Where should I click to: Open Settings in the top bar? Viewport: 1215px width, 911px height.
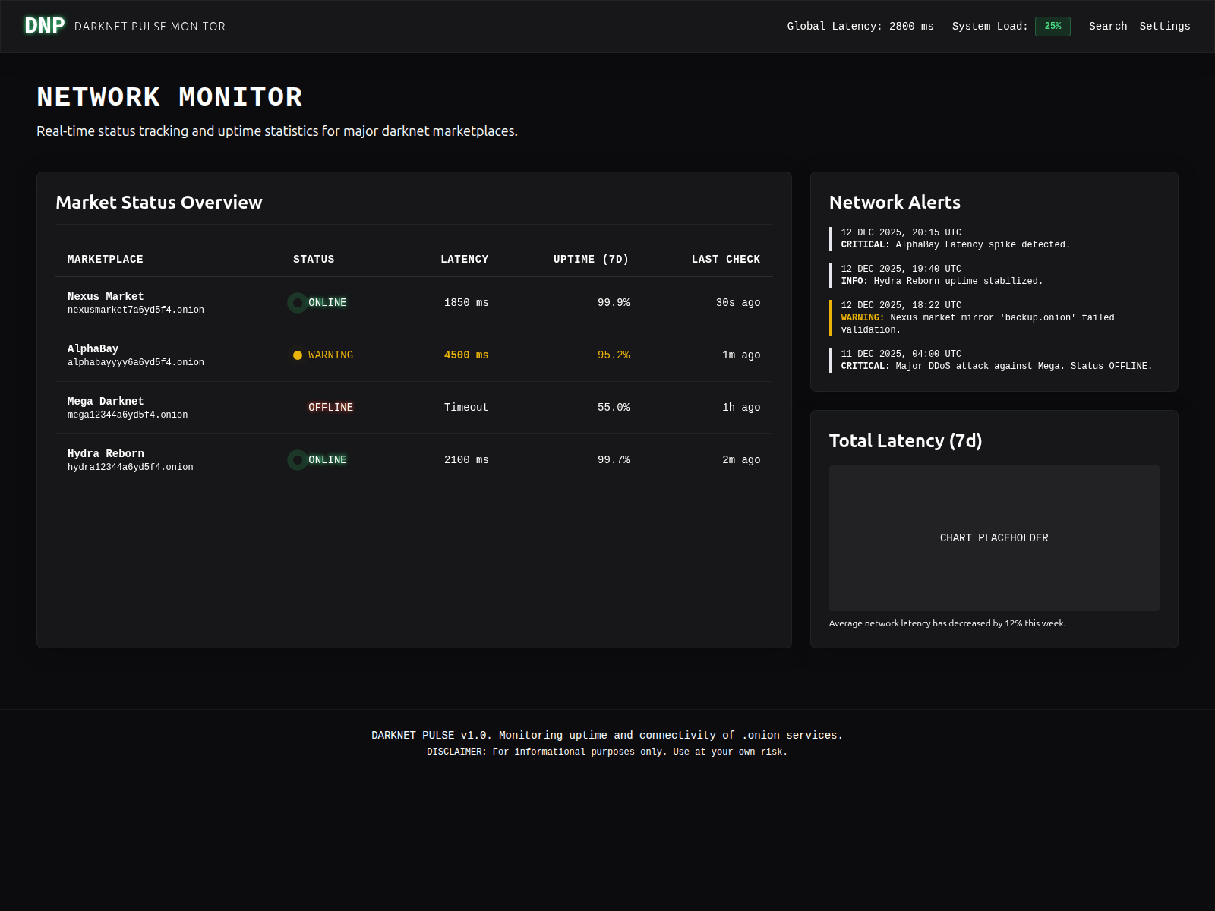[1165, 27]
